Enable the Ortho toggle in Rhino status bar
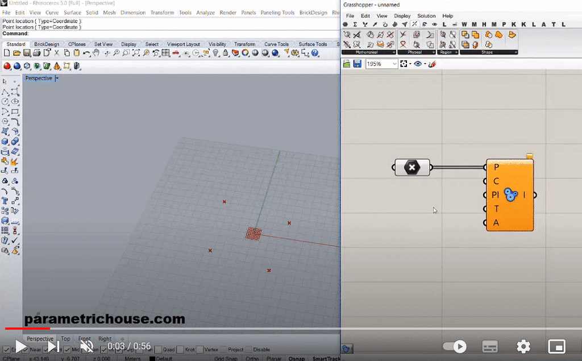582x361 pixels. pos(252,359)
